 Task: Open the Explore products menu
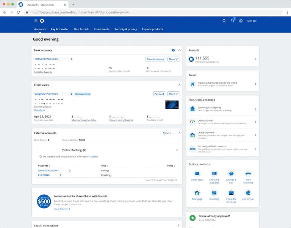pos(153,29)
